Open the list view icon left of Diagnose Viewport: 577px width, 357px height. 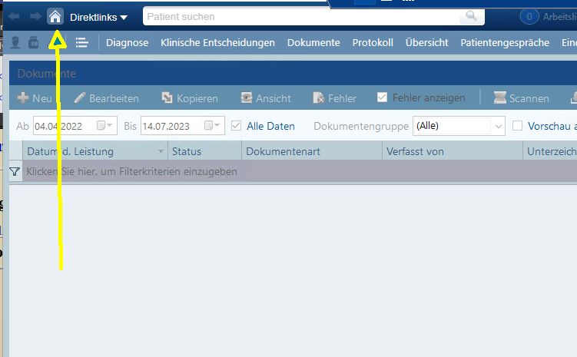[81, 43]
